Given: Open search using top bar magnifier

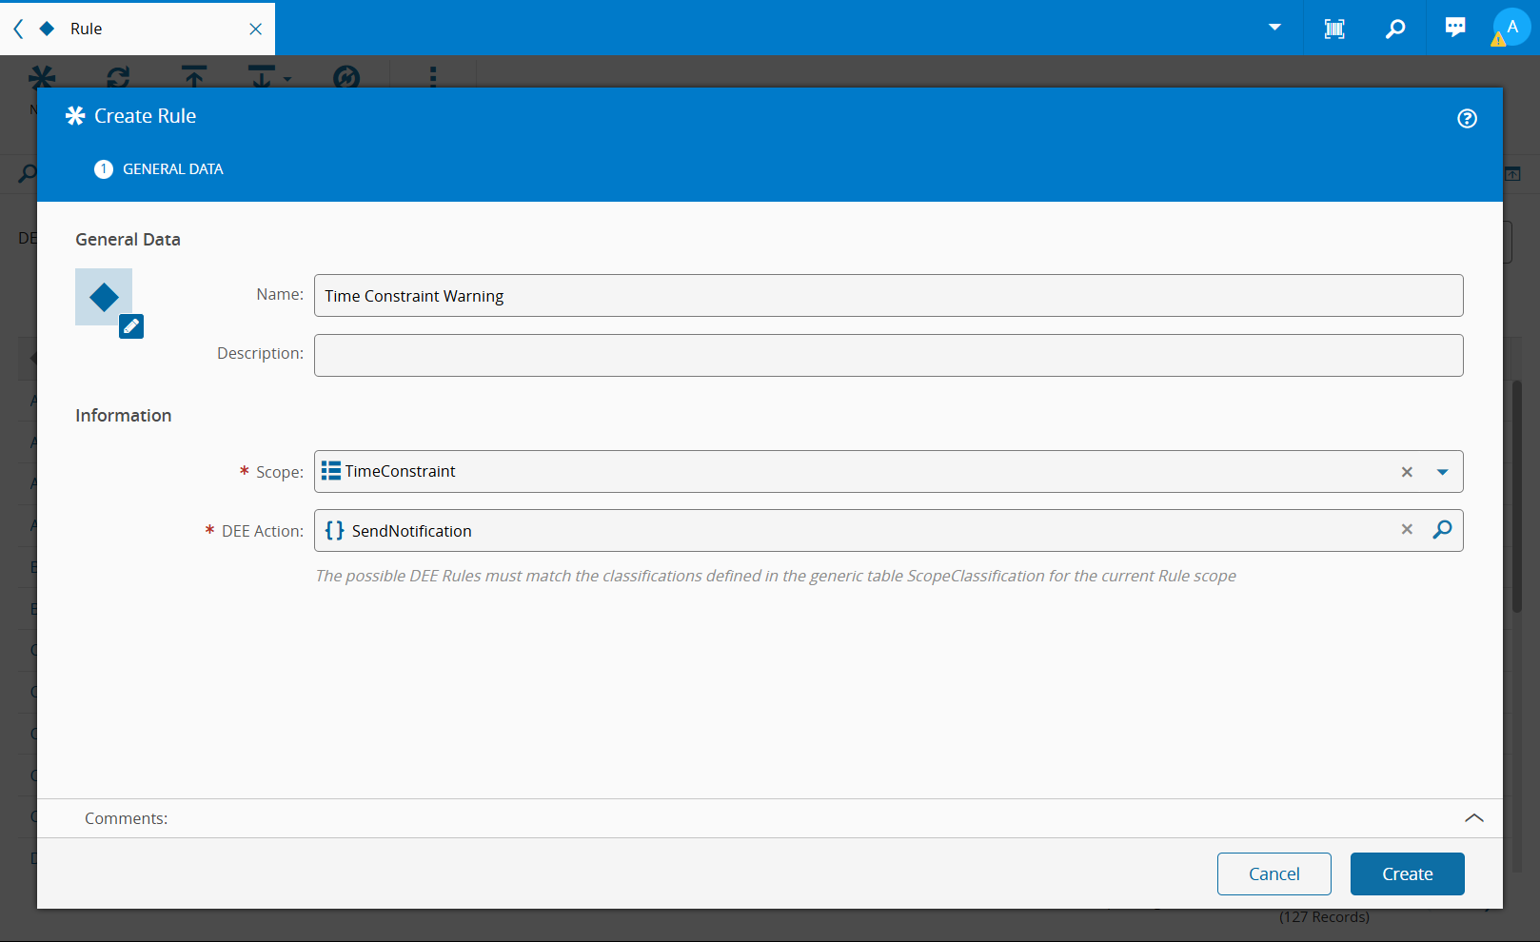Looking at the screenshot, I should click(x=1394, y=29).
